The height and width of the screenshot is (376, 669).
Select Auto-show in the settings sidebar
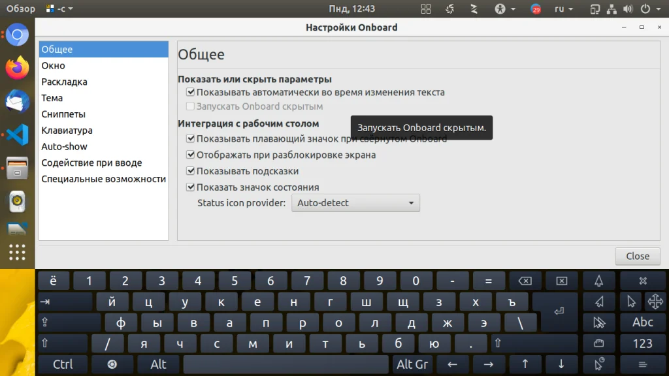(104, 146)
